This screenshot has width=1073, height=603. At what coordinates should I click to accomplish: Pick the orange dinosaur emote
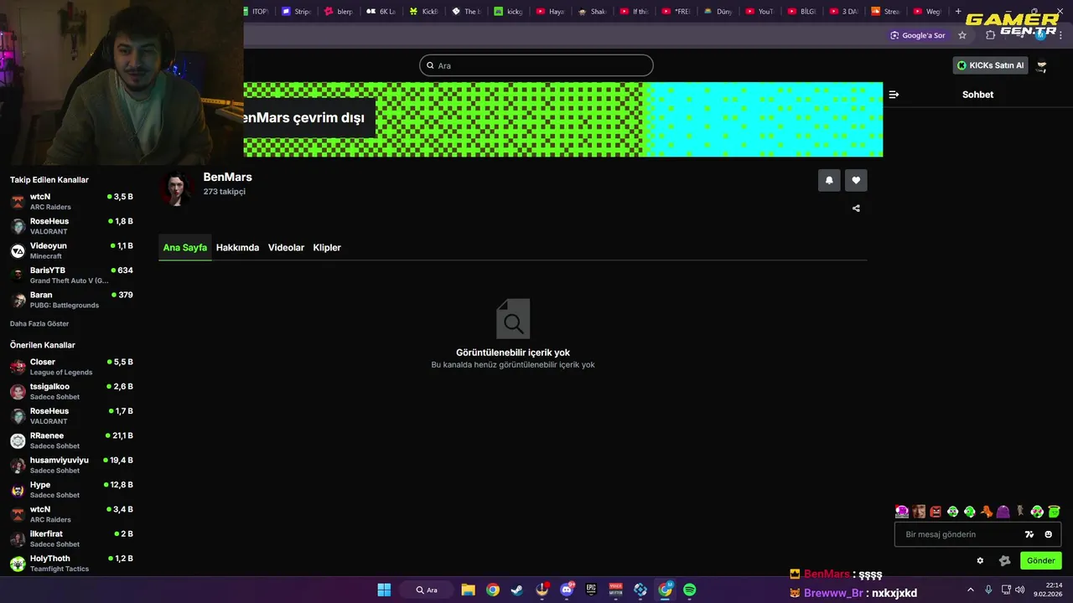pos(987,512)
